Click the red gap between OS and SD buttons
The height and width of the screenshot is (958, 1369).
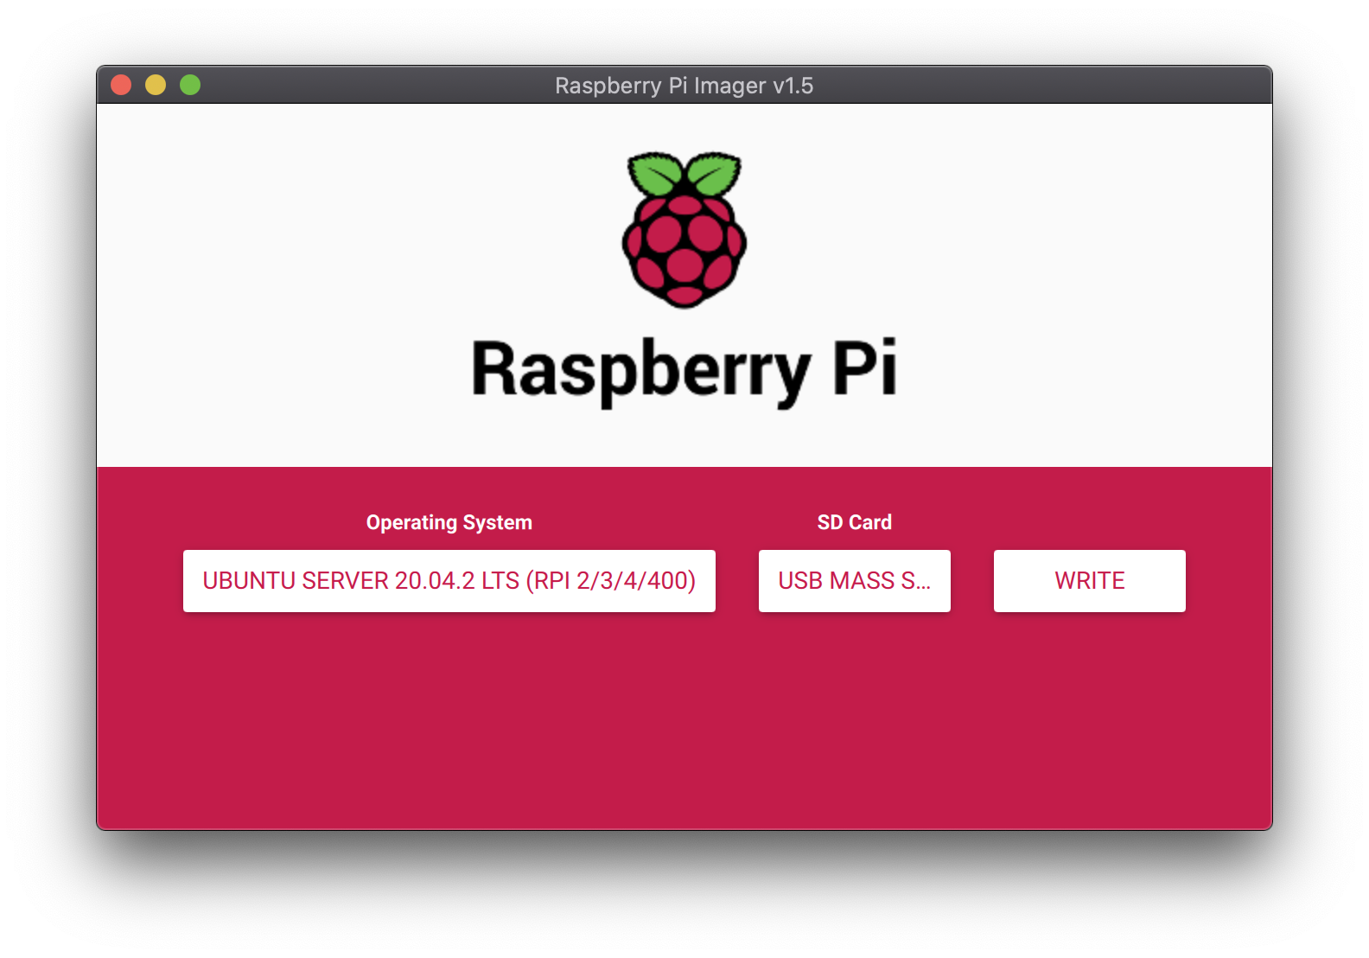737,581
